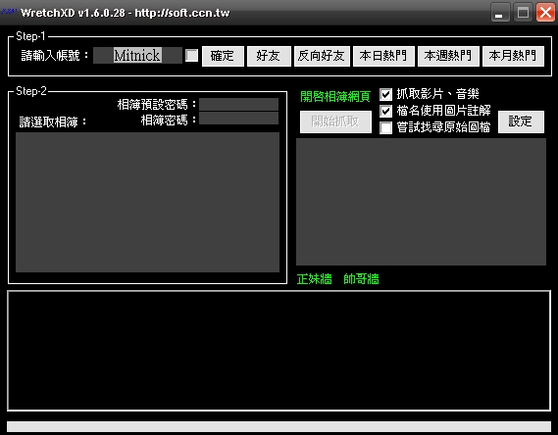The height and width of the screenshot is (435, 558).
Task: Click the black log output area
Action: tap(279, 351)
